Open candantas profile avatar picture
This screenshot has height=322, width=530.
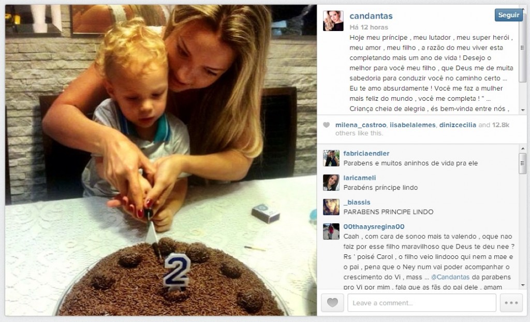[x=333, y=21]
